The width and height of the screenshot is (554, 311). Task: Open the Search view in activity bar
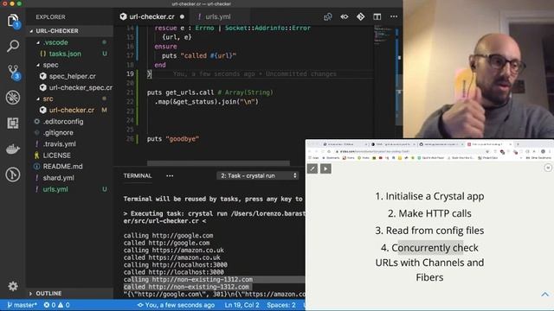point(13,46)
